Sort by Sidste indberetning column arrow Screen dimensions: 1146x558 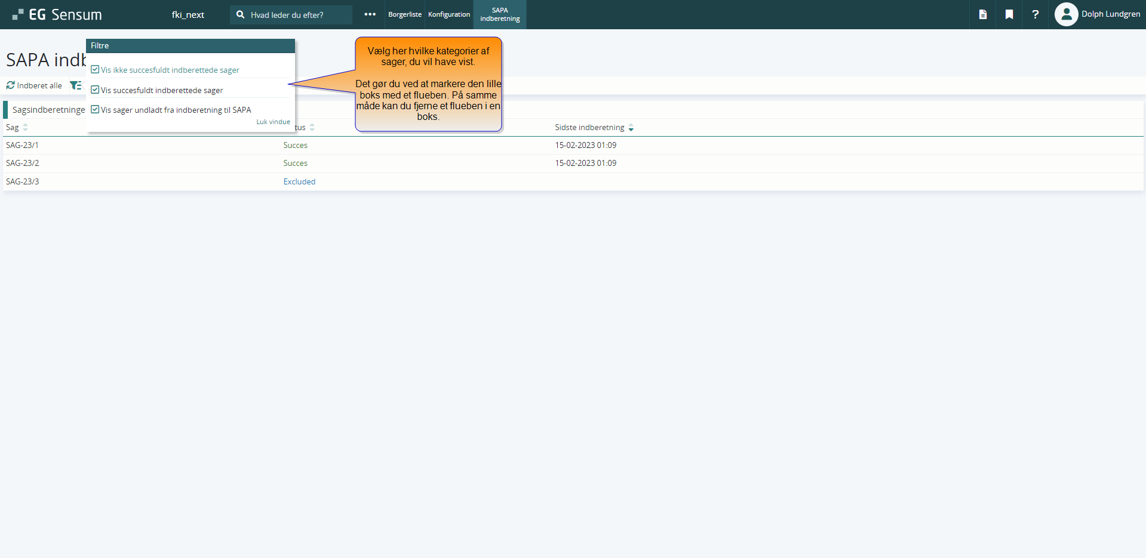point(631,128)
